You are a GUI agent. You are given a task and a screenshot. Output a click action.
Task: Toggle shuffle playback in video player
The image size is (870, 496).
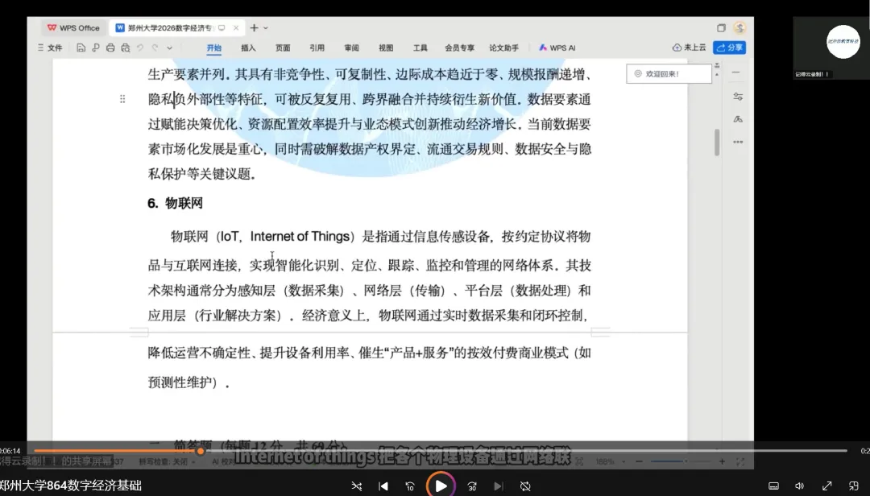tap(357, 486)
